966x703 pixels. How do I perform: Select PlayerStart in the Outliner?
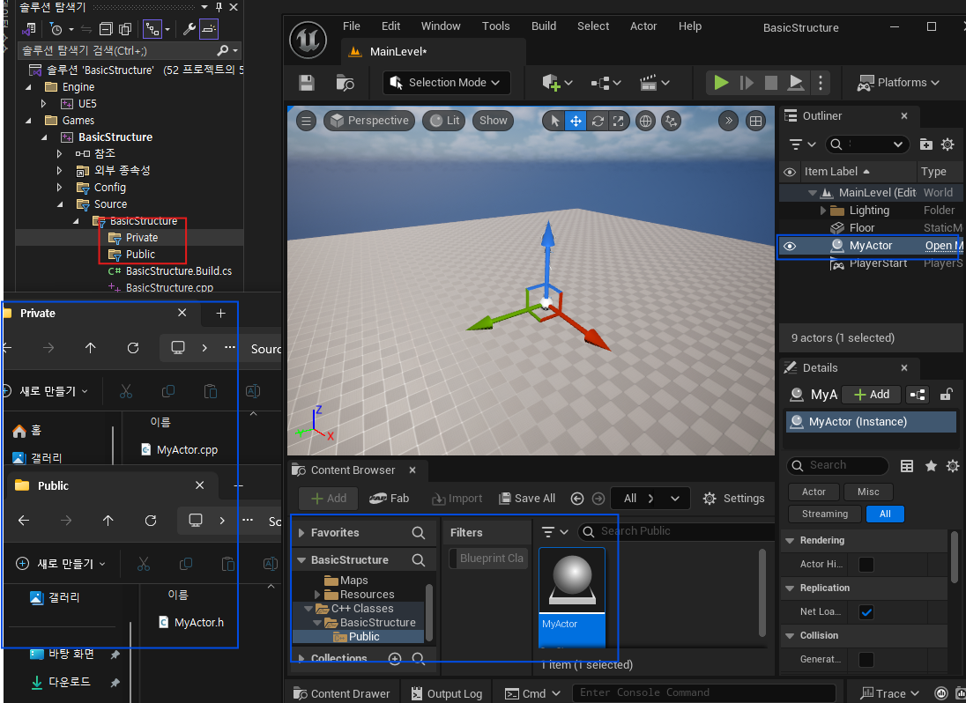coord(878,263)
